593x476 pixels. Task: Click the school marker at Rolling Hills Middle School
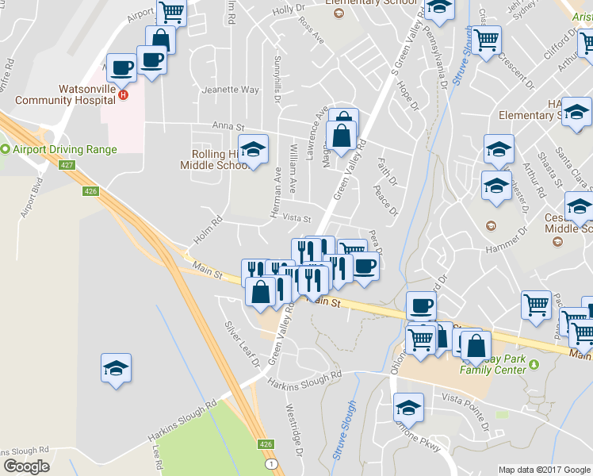pyautogui.click(x=254, y=151)
